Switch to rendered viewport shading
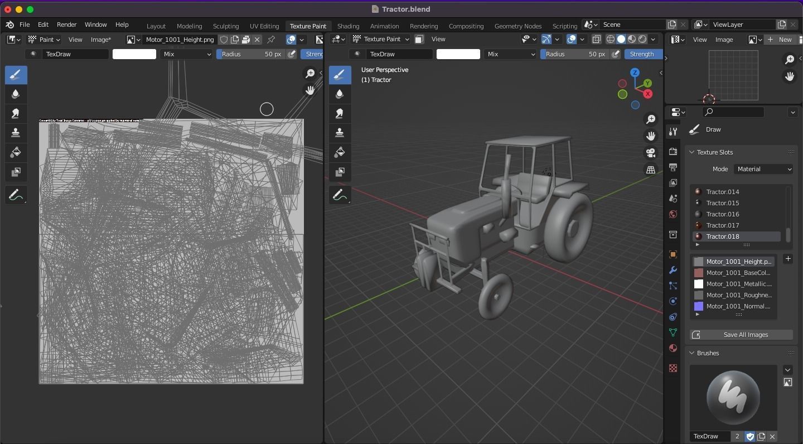The width and height of the screenshot is (803, 444). pos(642,39)
